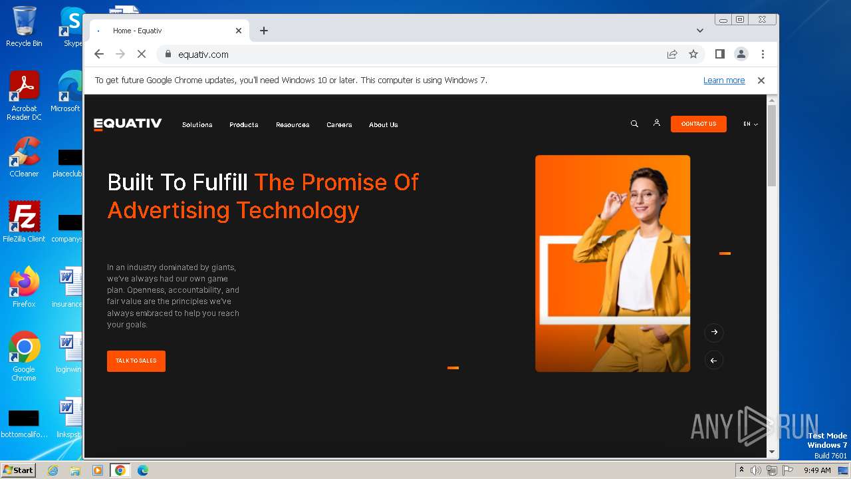Show hidden tray icons arrow
Screen dimensions: 851x479
741,470
